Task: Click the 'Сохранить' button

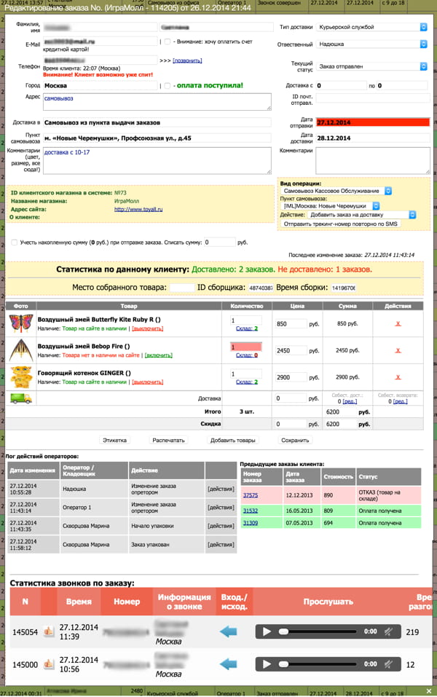Action: coord(295,440)
